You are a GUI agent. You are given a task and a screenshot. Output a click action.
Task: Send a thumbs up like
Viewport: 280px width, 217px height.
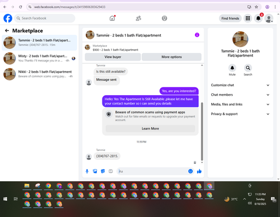click(x=199, y=171)
